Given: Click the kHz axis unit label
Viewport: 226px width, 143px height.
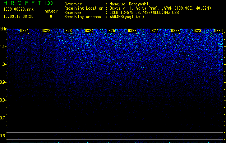Looking at the screenshot, I should (x=3, y=29).
